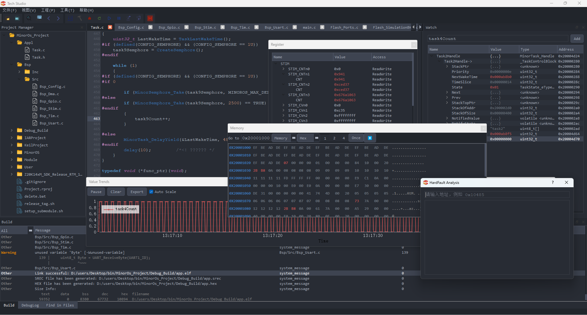Screen dimensions: 587x315
Task: Close the Memory panel
Action: (x=483, y=128)
